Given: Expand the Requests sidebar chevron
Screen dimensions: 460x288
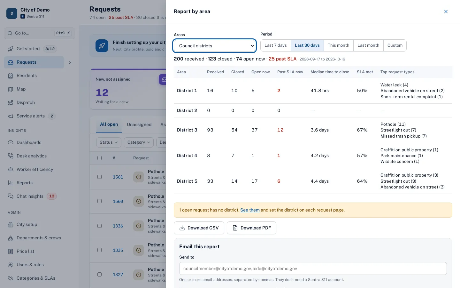Looking at the screenshot, I should tap(70, 62).
